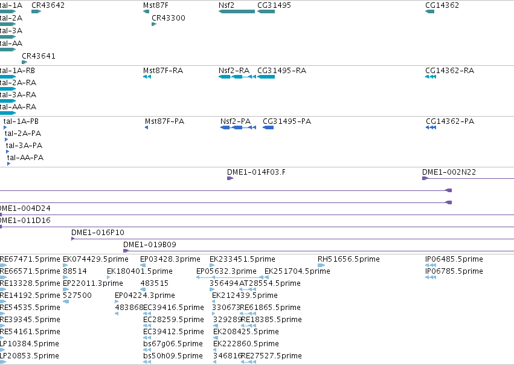
Task: Click the tal-2A-RA transcript label
Action: point(18,83)
